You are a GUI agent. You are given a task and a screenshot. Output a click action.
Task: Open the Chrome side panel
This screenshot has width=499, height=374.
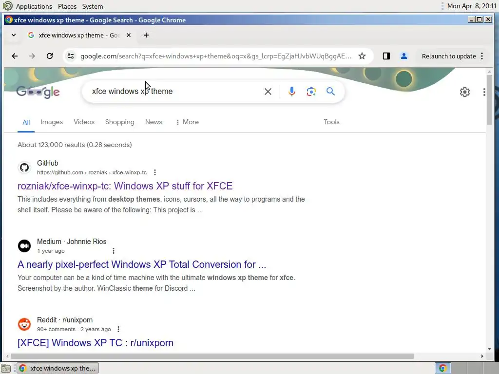click(386, 56)
